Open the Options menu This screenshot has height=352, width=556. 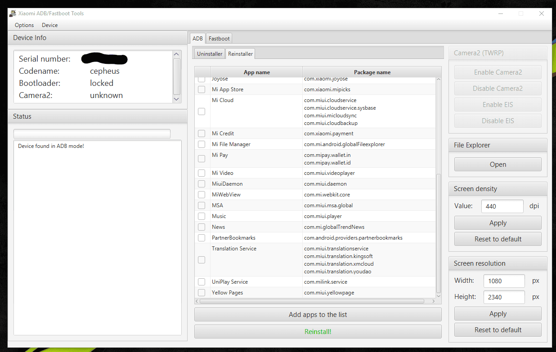24,25
